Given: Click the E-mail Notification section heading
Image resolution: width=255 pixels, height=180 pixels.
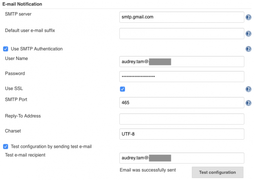Looking at the screenshot, I should [22, 4].
